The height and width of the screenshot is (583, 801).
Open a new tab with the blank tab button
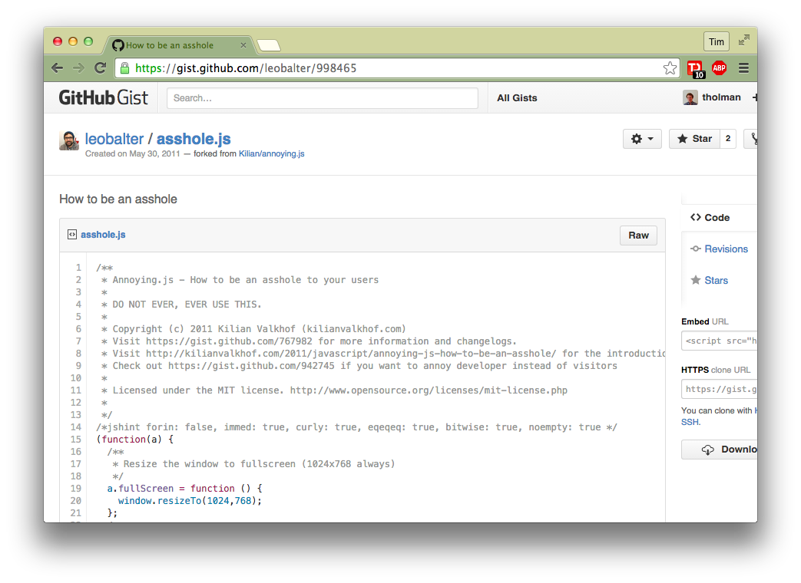point(269,45)
